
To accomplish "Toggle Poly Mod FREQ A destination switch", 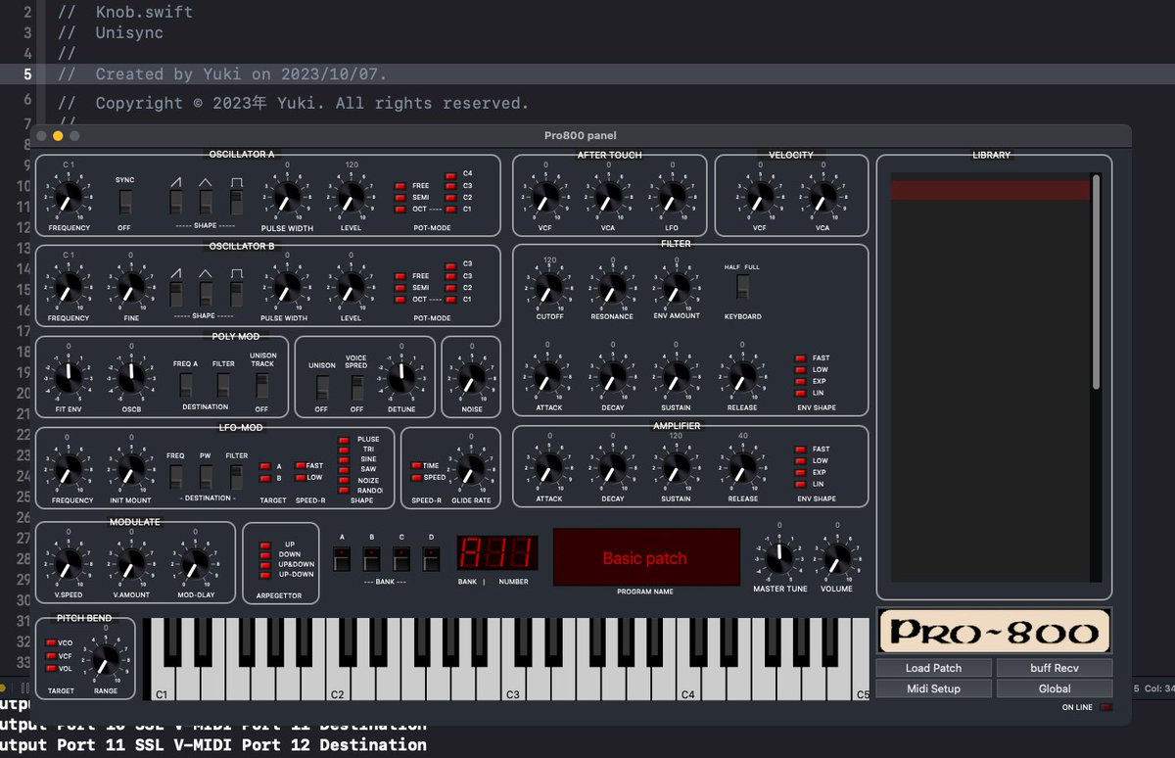I will point(186,385).
